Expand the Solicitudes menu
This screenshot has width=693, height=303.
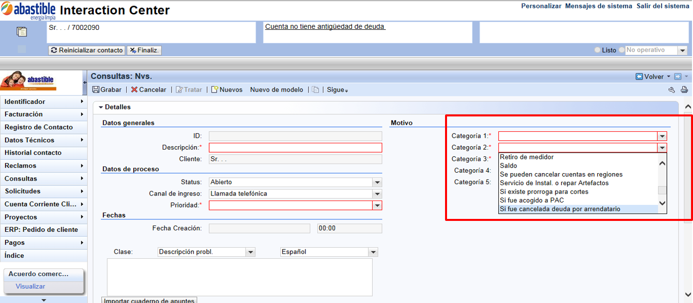[x=43, y=191]
